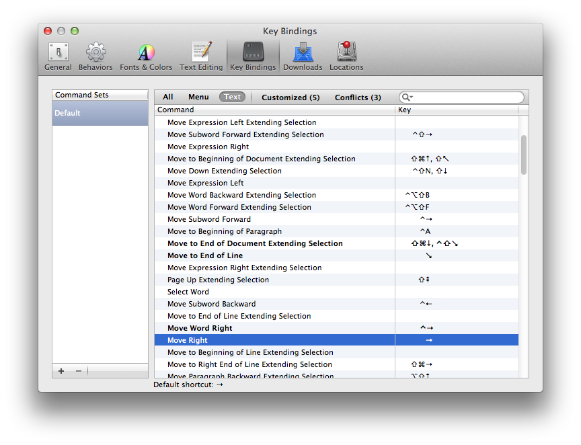Click key cell for Page Up Extending Selection

coord(457,280)
